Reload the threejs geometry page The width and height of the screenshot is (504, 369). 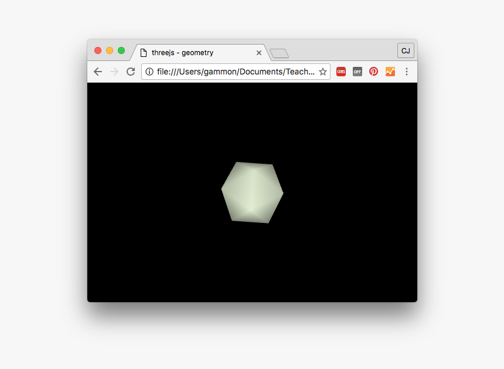pos(130,72)
